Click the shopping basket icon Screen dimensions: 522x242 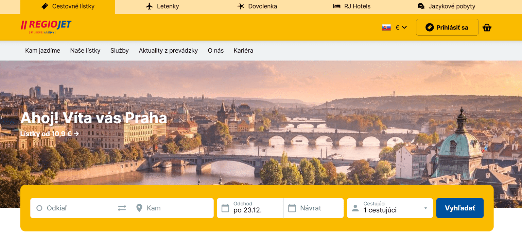click(487, 27)
